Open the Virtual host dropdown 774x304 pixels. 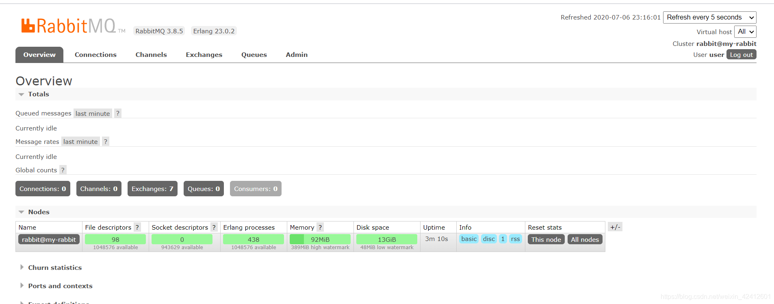tap(745, 32)
